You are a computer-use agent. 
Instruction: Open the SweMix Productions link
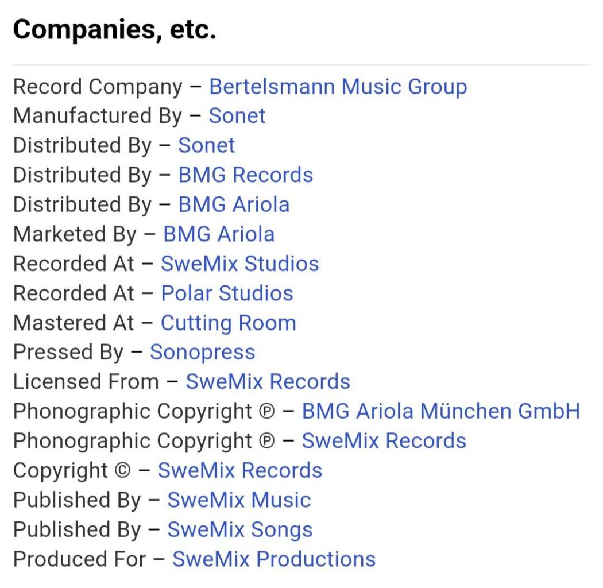point(273,559)
